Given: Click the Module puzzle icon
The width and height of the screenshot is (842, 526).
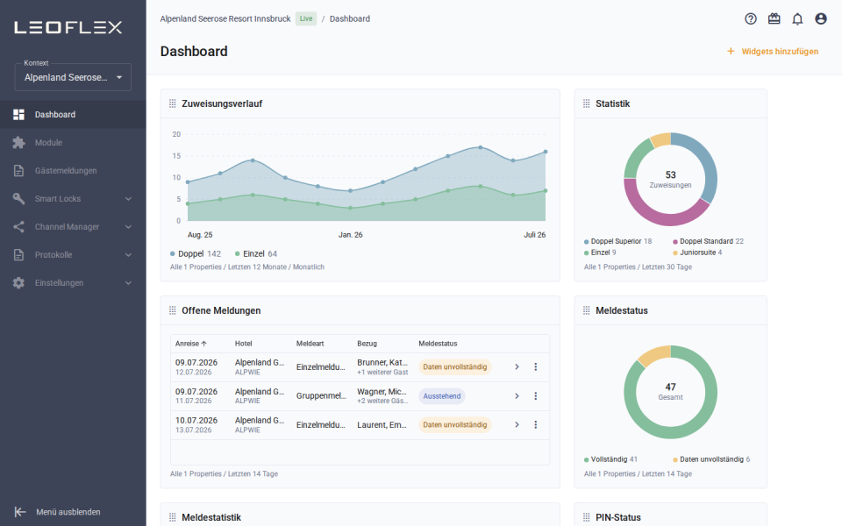Looking at the screenshot, I should pyautogui.click(x=18, y=142).
